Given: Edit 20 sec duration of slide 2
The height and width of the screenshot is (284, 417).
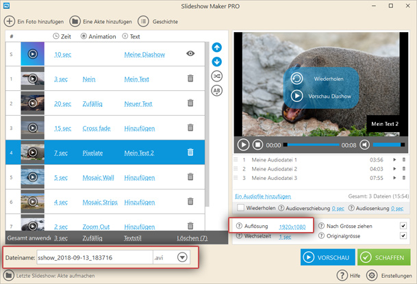Looking at the screenshot, I should coord(62,104).
